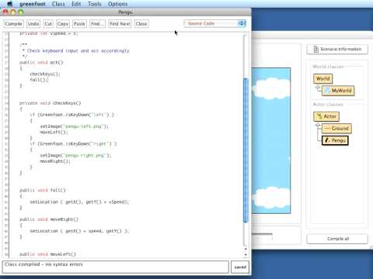Open the Tools menu
The image size is (373, 279).
[x=94, y=4]
